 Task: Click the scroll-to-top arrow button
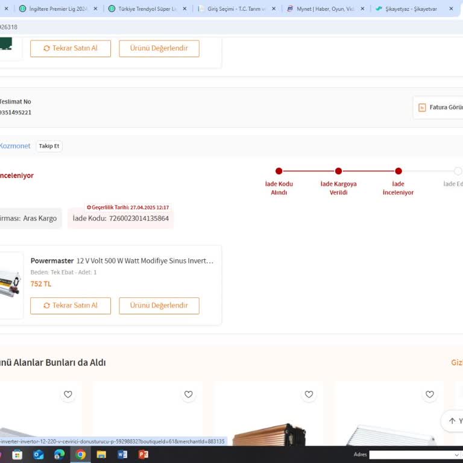coord(452,421)
